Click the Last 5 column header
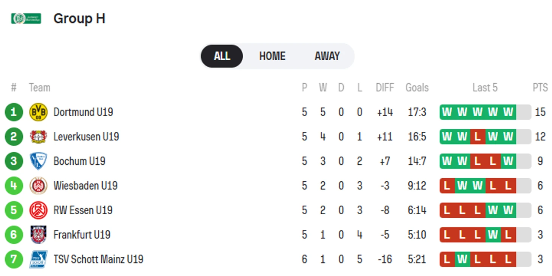Image resolution: width=552 pixels, height=276 pixels. point(485,88)
